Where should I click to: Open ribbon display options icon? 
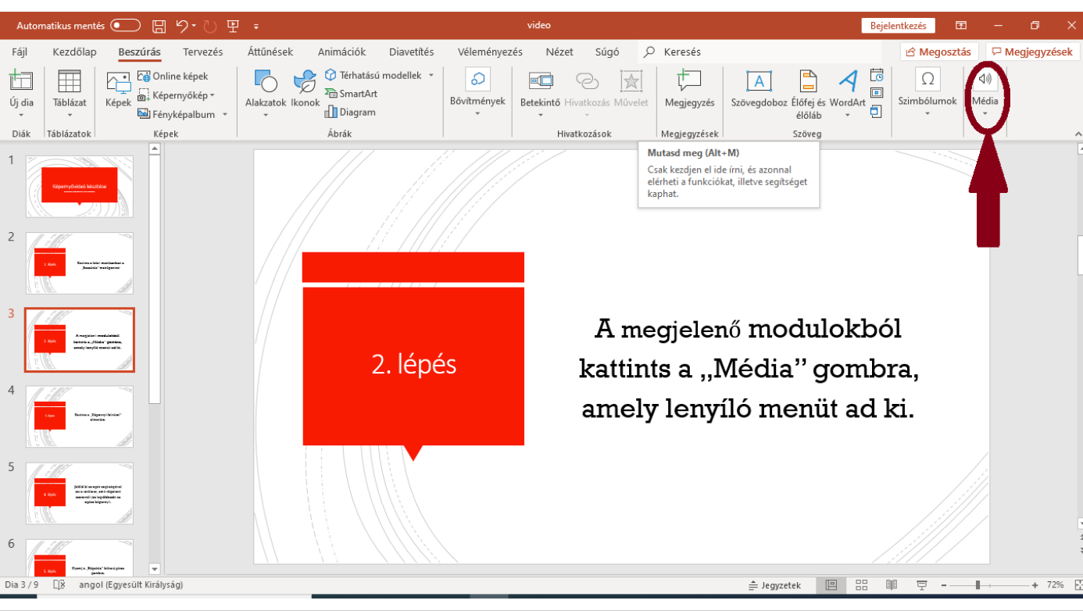pos(961,26)
